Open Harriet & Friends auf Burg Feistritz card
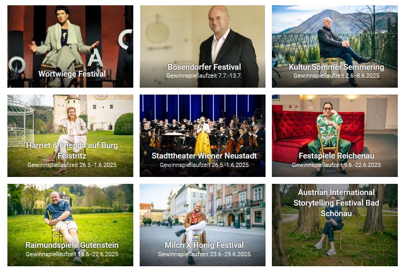Screen dimensions: 402x271 70,136
